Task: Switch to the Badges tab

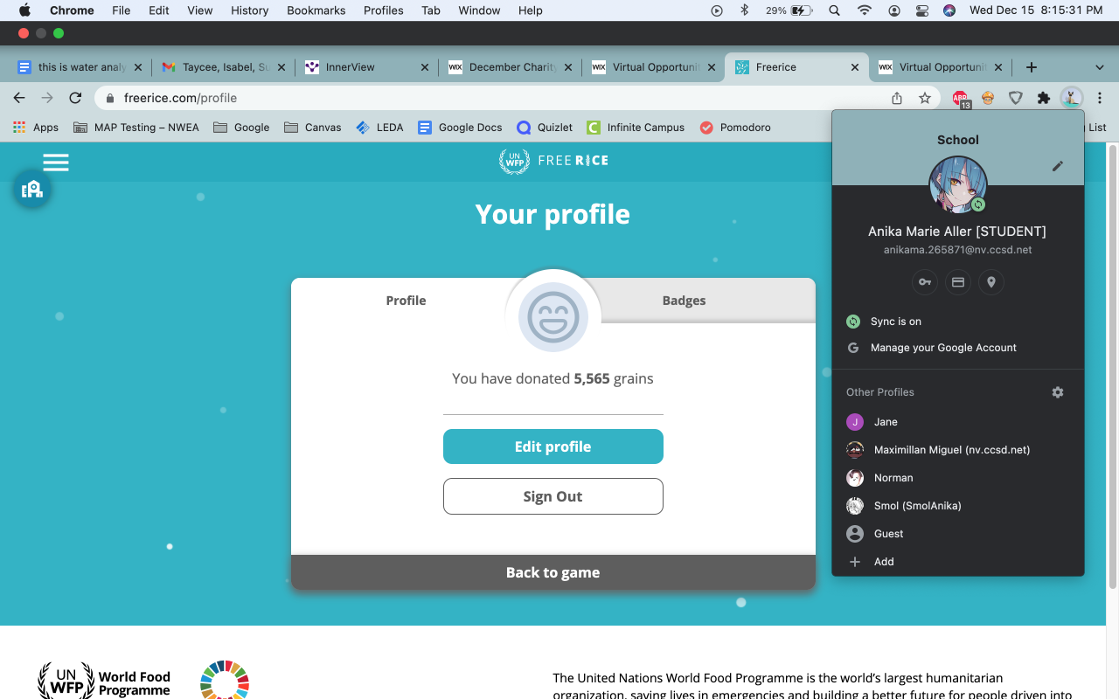Action: (x=684, y=301)
